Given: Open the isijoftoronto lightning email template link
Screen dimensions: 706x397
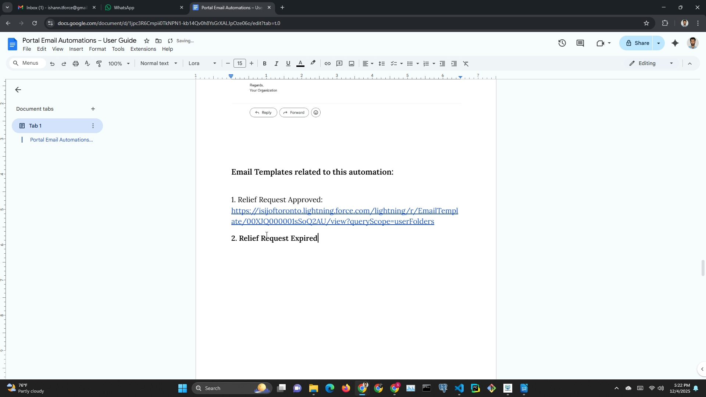Looking at the screenshot, I should click(344, 211).
